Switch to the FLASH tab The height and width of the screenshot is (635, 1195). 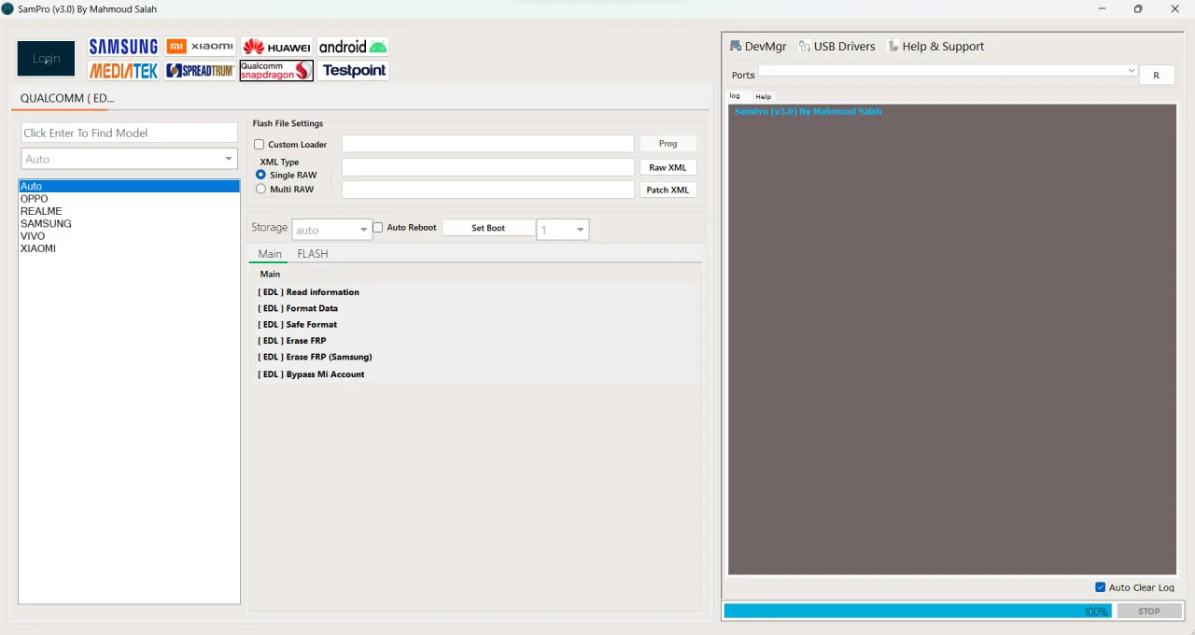click(313, 254)
